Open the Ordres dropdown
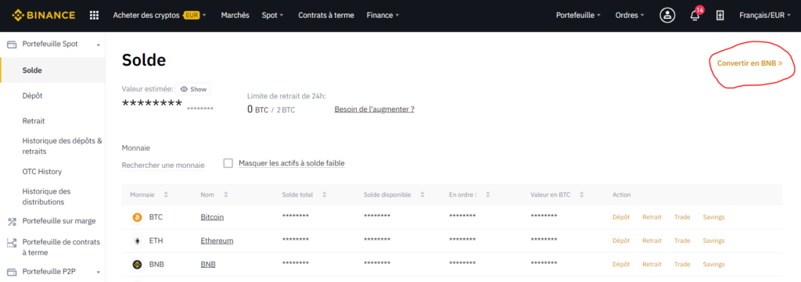 click(630, 16)
